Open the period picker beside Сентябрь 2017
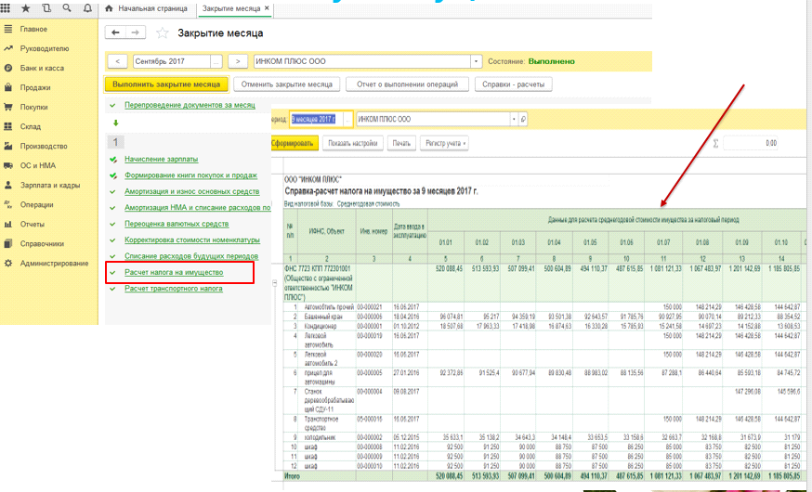The height and width of the screenshot is (492, 812). [216, 61]
